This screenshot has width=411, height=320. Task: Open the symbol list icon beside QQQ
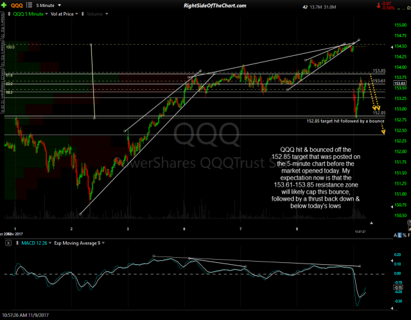29,5
